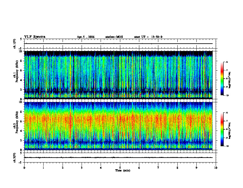Click the "Apr. 5 , 2026" date label
The width and height of the screenshot is (243, 188).
86,37
